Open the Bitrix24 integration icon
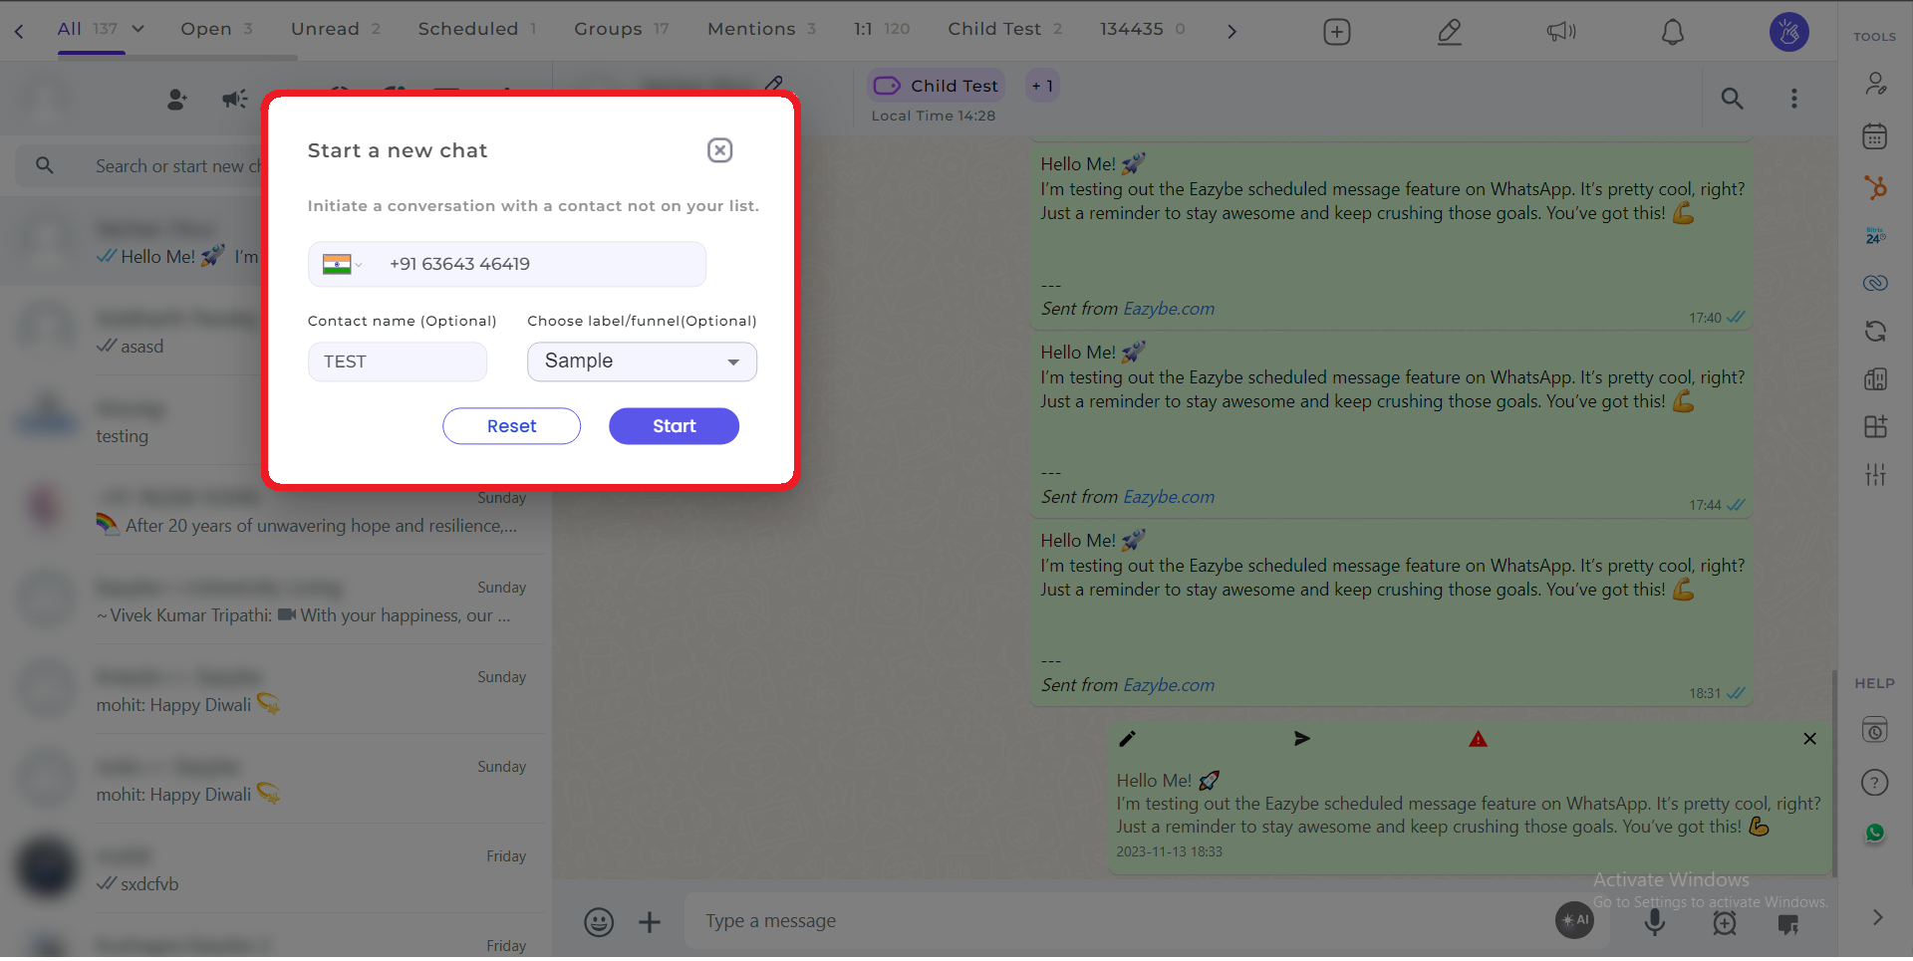This screenshot has height=961, width=1913. coord(1875,236)
